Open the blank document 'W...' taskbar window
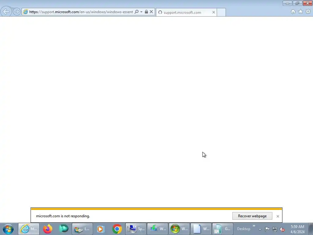Image resolution: width=313 pixels, height=235 pixels. (201, 229)
